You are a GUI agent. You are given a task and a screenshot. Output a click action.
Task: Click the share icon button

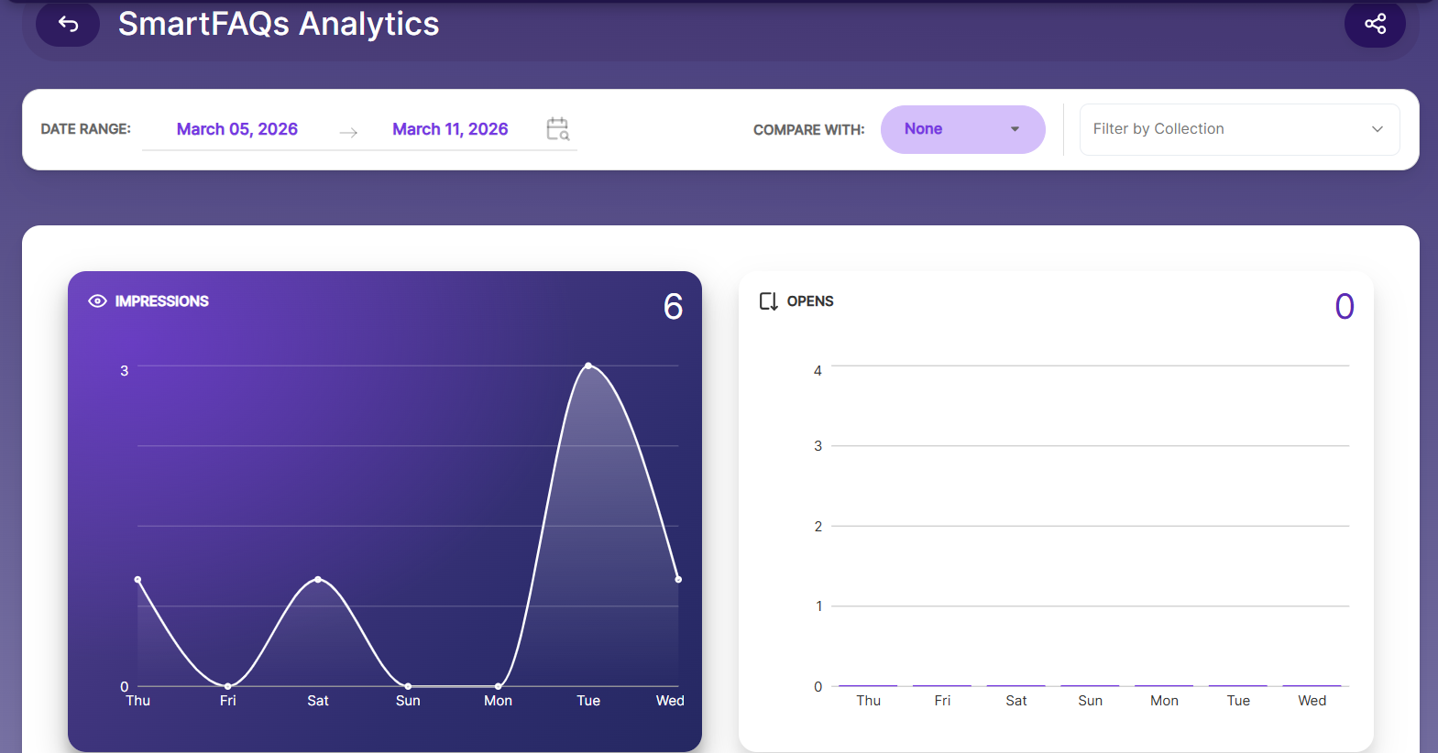click(x=1375, y=24)
